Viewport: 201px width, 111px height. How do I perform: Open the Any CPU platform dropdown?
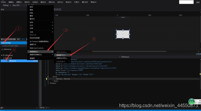[19, 5]
